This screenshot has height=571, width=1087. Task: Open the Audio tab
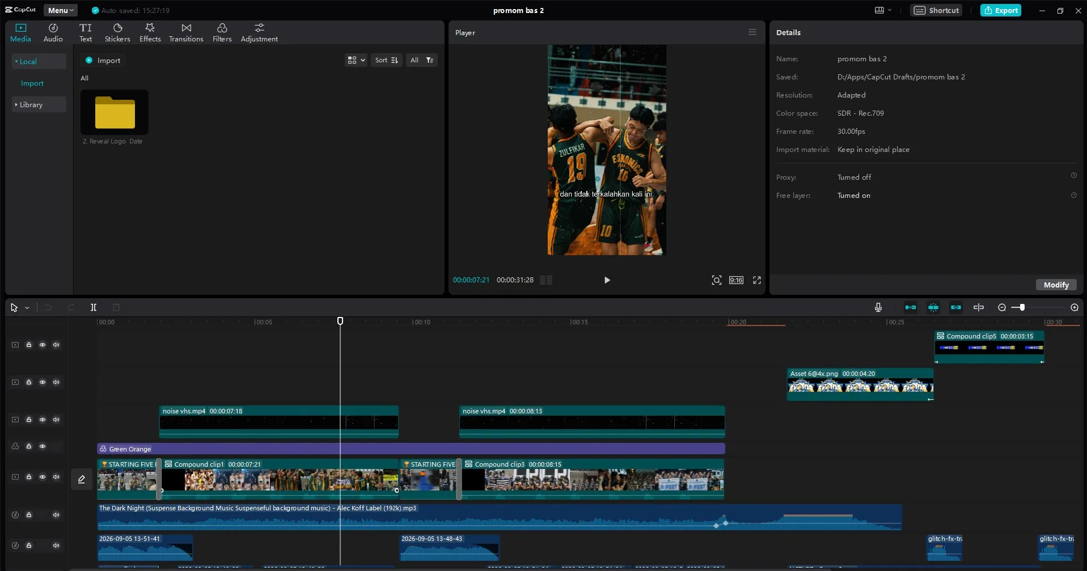[x=53, y=33]
